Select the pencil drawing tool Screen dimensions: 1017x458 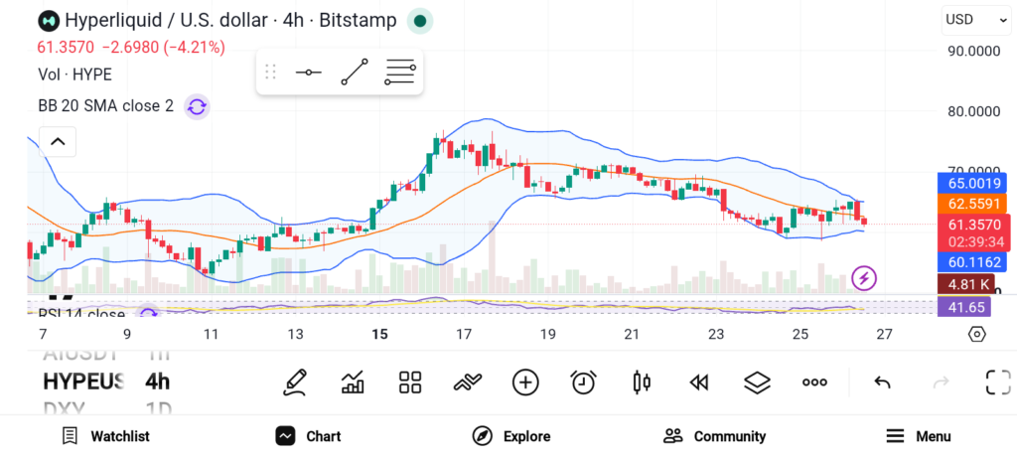click(294, 382)
